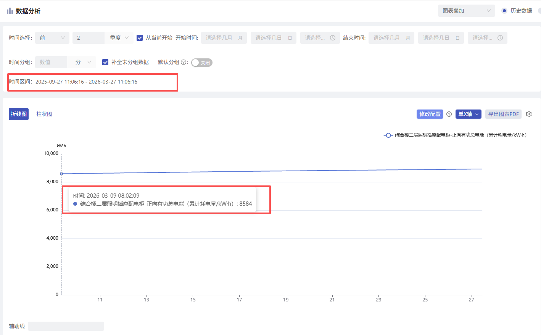Toggle the chart legend series marker
Viewport: 541px width, 335px height.
388,135
